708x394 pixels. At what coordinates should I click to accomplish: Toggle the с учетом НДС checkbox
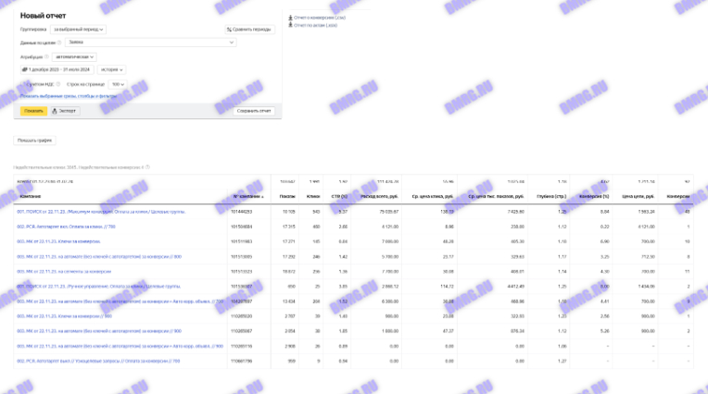pyautogui.click(x=24, y=84)
